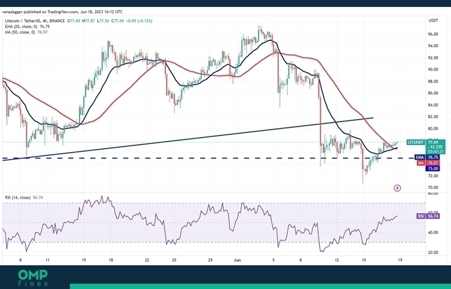Click the current price 77.69 label

tap(433, 142)
